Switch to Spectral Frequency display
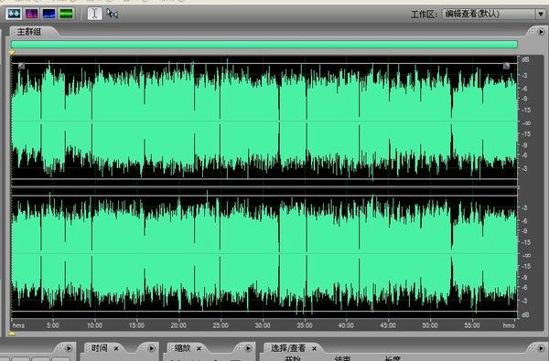Screen dimensions: 549x361 tap(31, 14)
